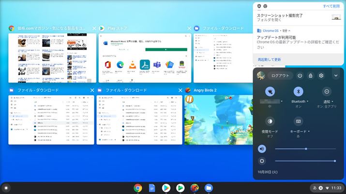Expand the Bluetooth label dropdown
This screenshot has height=194, width=346.
click(300, 102)
